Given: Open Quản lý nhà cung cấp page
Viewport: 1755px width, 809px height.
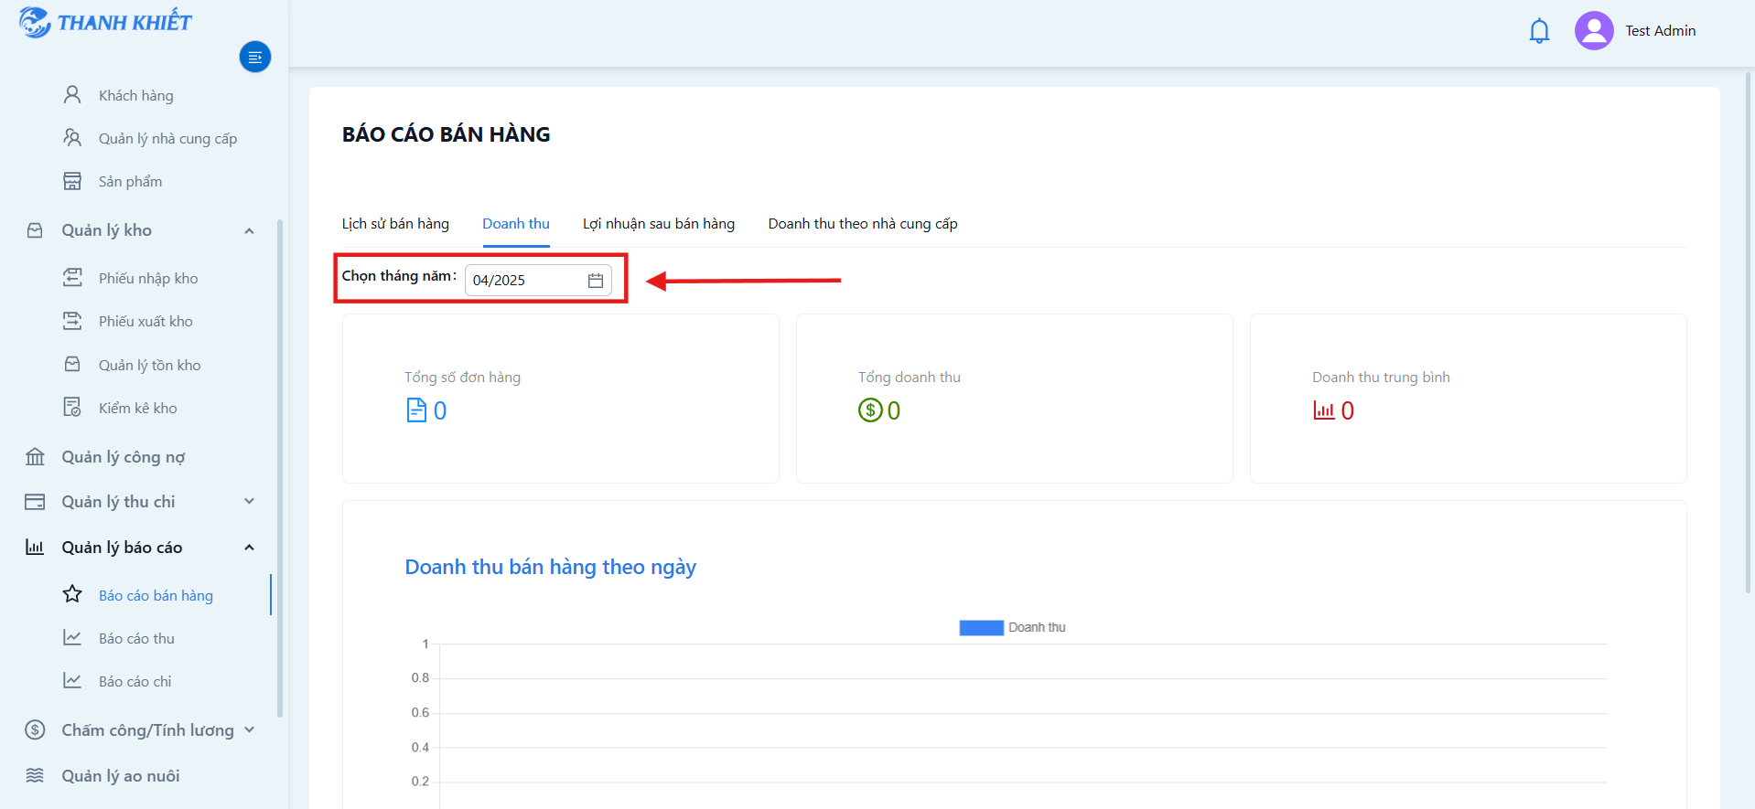Looking at the screenshot, I should pyautogui.click(x=168, y=138).
